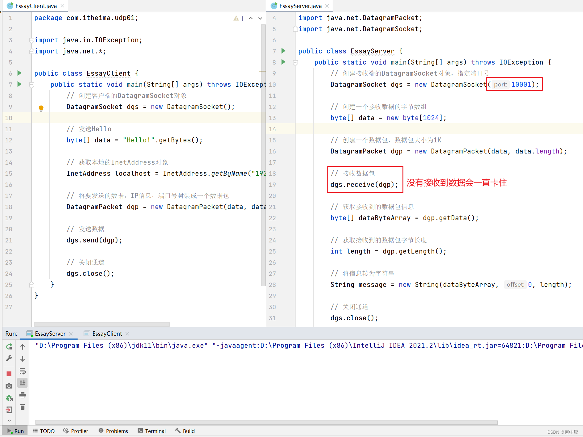Click the port 10001 value in DatagramSocket

tap(521, 85)
